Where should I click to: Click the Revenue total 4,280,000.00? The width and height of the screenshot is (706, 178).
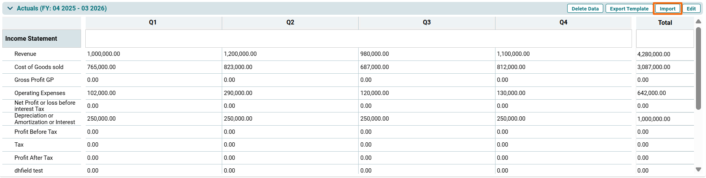[x=654, y=54]
